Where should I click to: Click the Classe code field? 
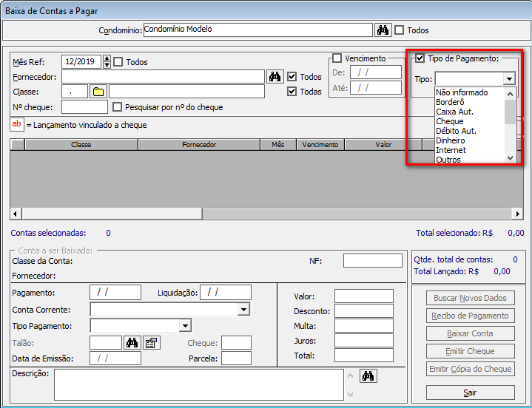coord(75,92)
